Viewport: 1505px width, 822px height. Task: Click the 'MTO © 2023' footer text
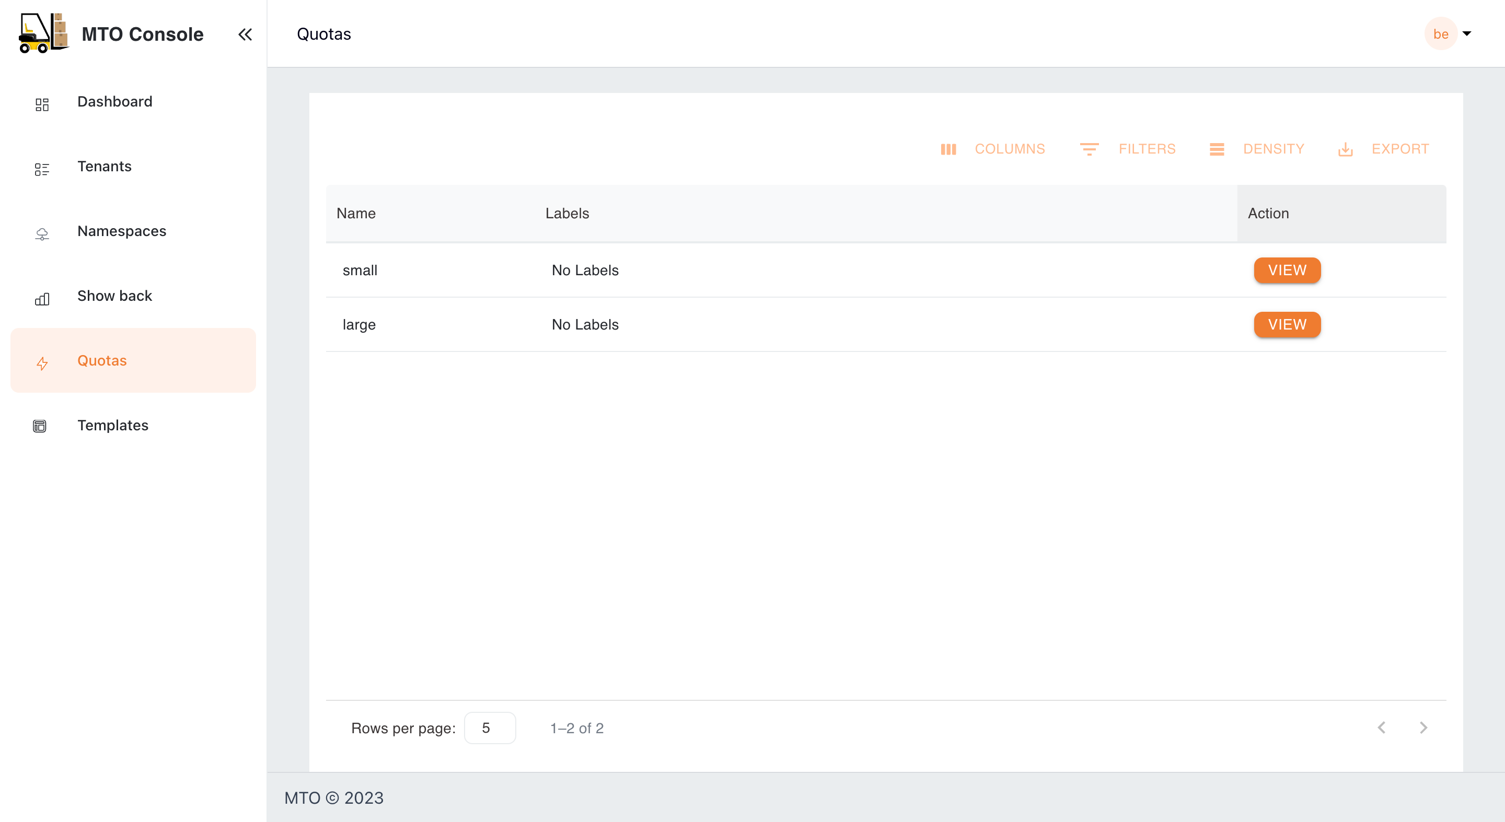[x=333, y=797]
